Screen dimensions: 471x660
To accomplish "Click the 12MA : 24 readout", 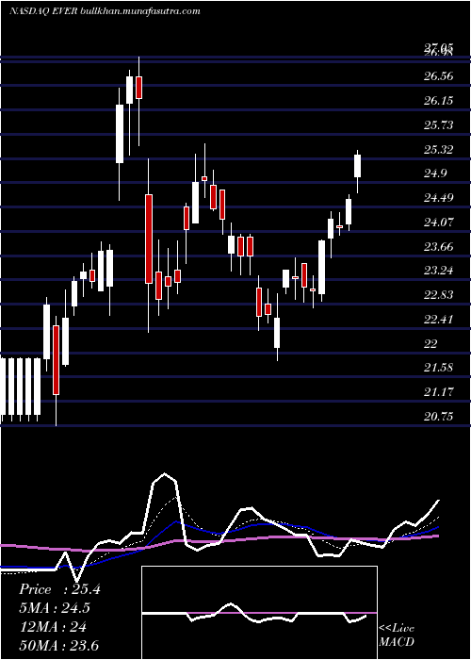I will (x=53, y=627).
